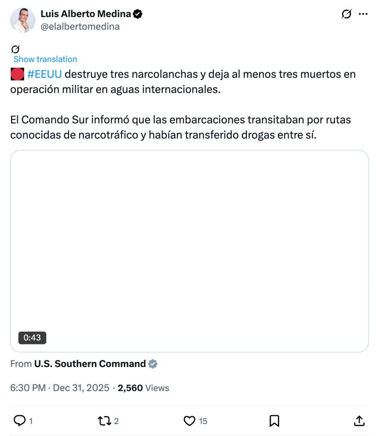The width and height of the screenshot is (379, 436).
Task: Open the @elalbertomedina handle
Action: pyautogui.click(x=80, y=26)
